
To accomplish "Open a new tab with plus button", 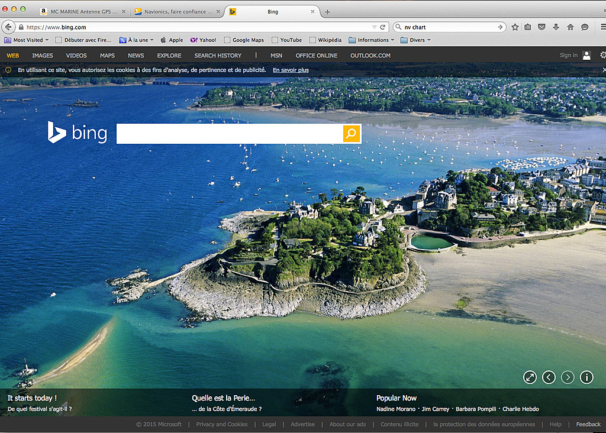I will point(327,12).
